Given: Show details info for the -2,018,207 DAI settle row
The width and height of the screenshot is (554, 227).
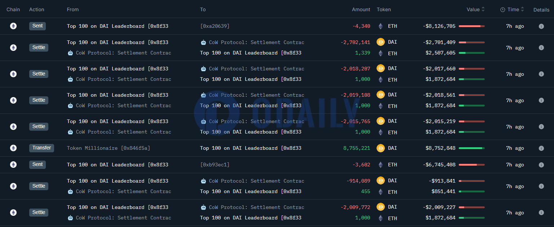Looking at the screenshot, I should 541,74.
